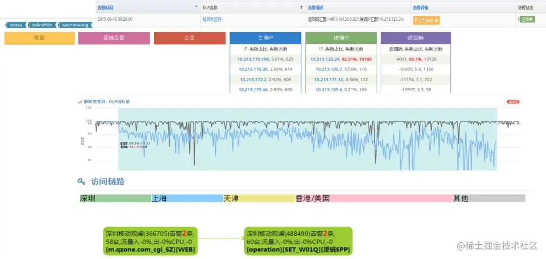Click return code row -4001, 92.1%, 19126
The height and width of the screenshot is (259, 546).
tap(416, 59)
